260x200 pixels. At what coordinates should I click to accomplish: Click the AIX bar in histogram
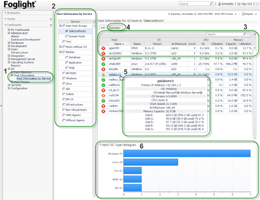133,188
